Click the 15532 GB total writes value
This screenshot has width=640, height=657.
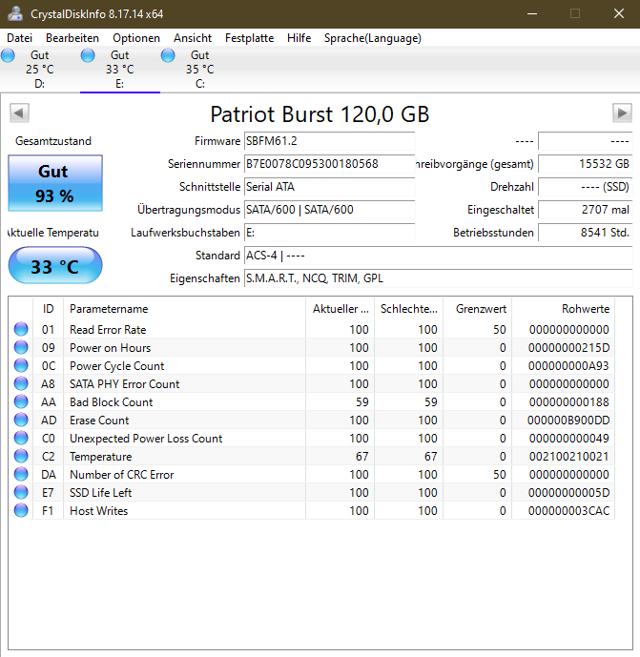[585, 164]
